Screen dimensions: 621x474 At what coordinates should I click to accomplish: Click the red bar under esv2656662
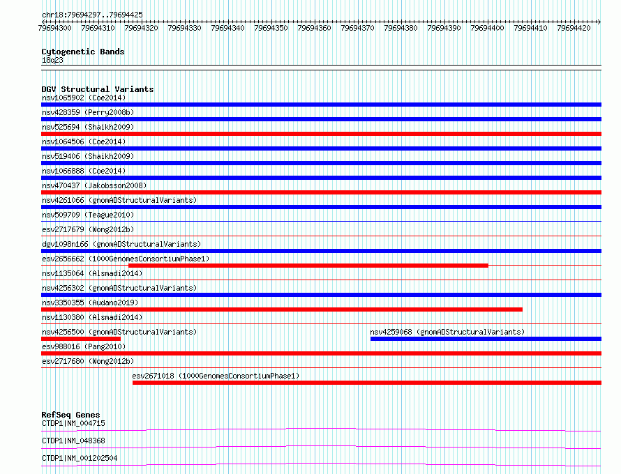coord(308,266)
